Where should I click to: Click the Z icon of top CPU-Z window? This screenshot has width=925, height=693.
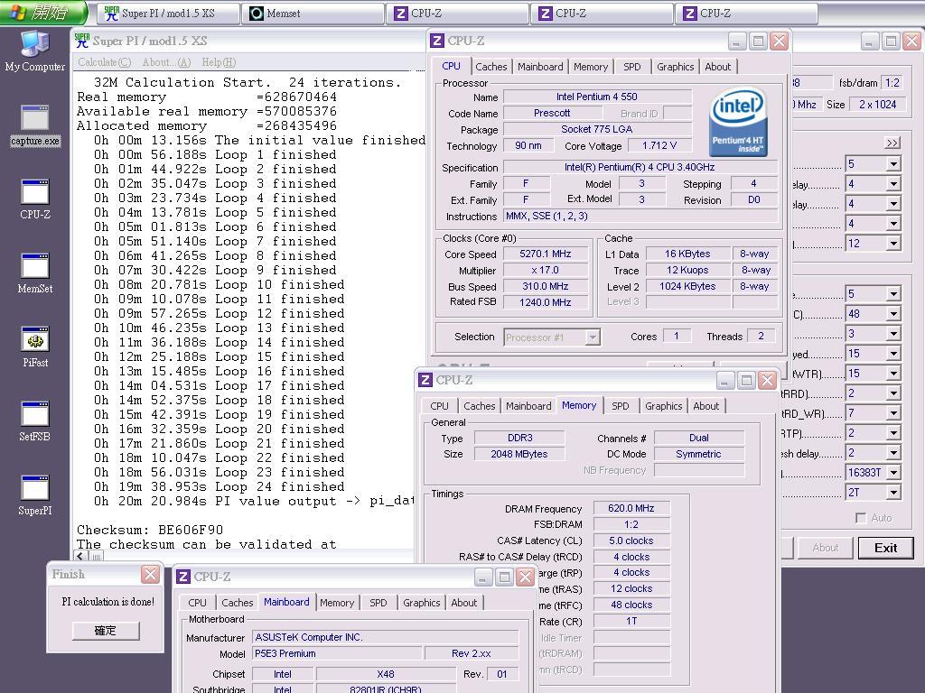pyautogui.click(x=437, y=41)
